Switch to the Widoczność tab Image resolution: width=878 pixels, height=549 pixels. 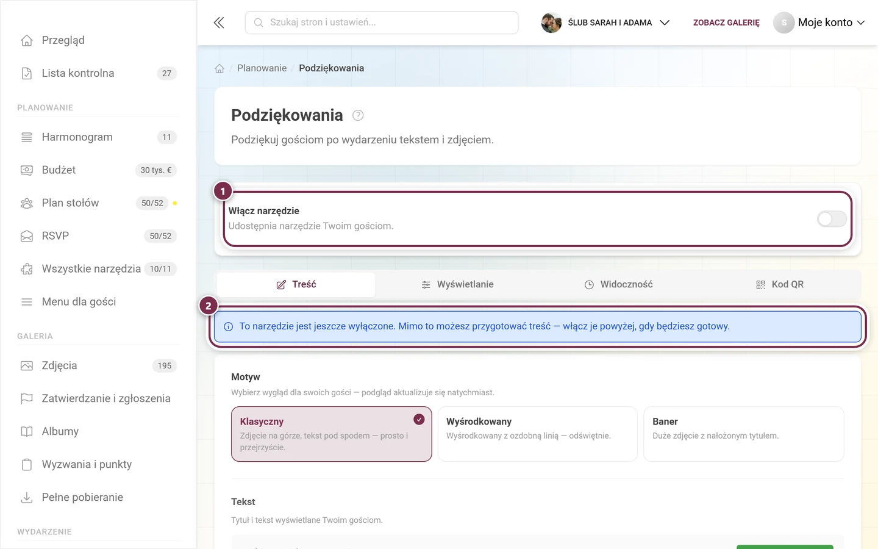click(x=618, y=284)
